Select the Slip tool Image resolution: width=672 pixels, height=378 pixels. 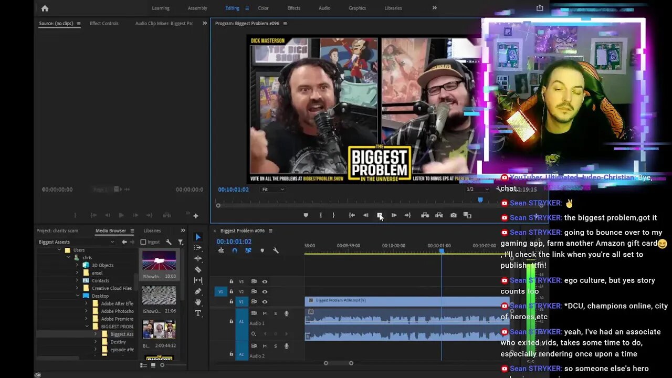coord(198,280)
